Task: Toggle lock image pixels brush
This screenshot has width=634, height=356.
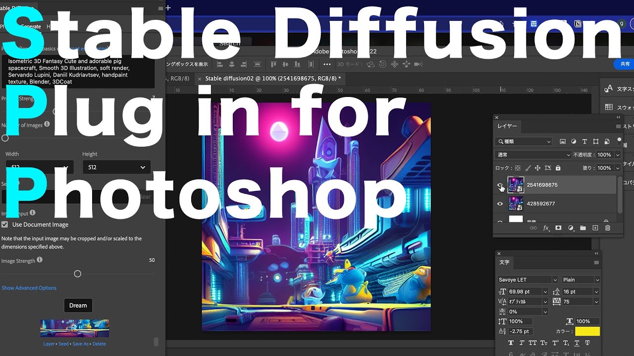Action: coord(528,168)
